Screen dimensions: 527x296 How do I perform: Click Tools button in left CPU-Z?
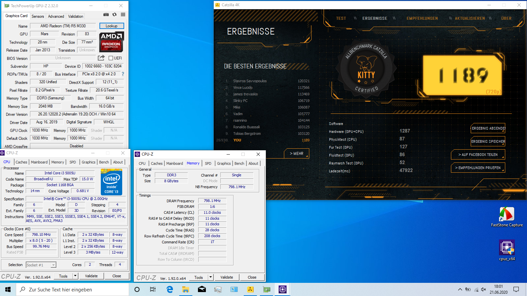pos(63,276)
